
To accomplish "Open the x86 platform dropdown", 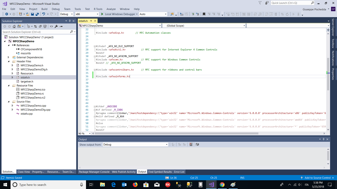I will pos(87,14).
